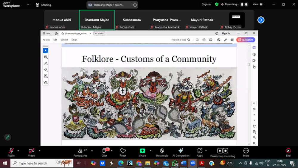Show next participants with blue arrow
298x168 pixels.
[x=261, y=20]
